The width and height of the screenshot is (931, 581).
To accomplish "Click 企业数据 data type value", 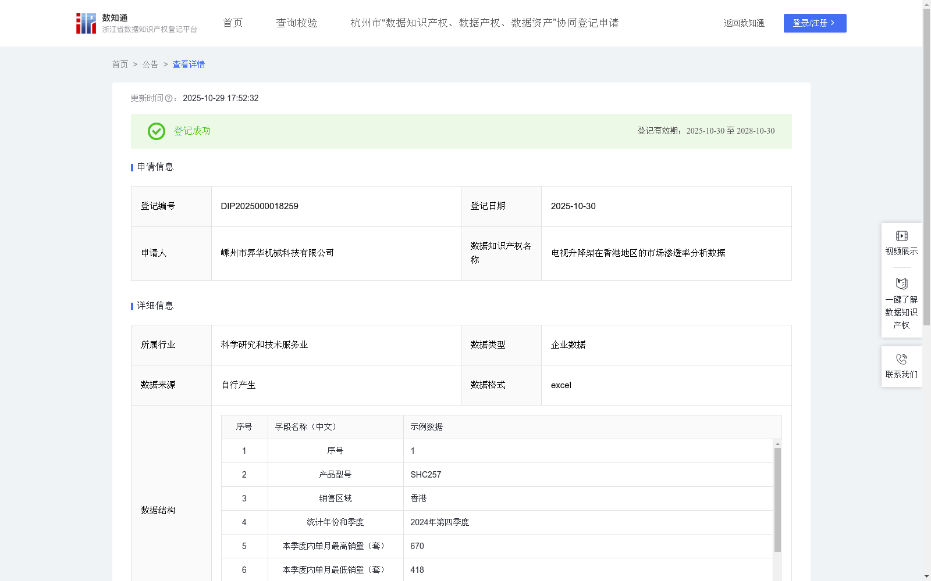I will point(568,345).
